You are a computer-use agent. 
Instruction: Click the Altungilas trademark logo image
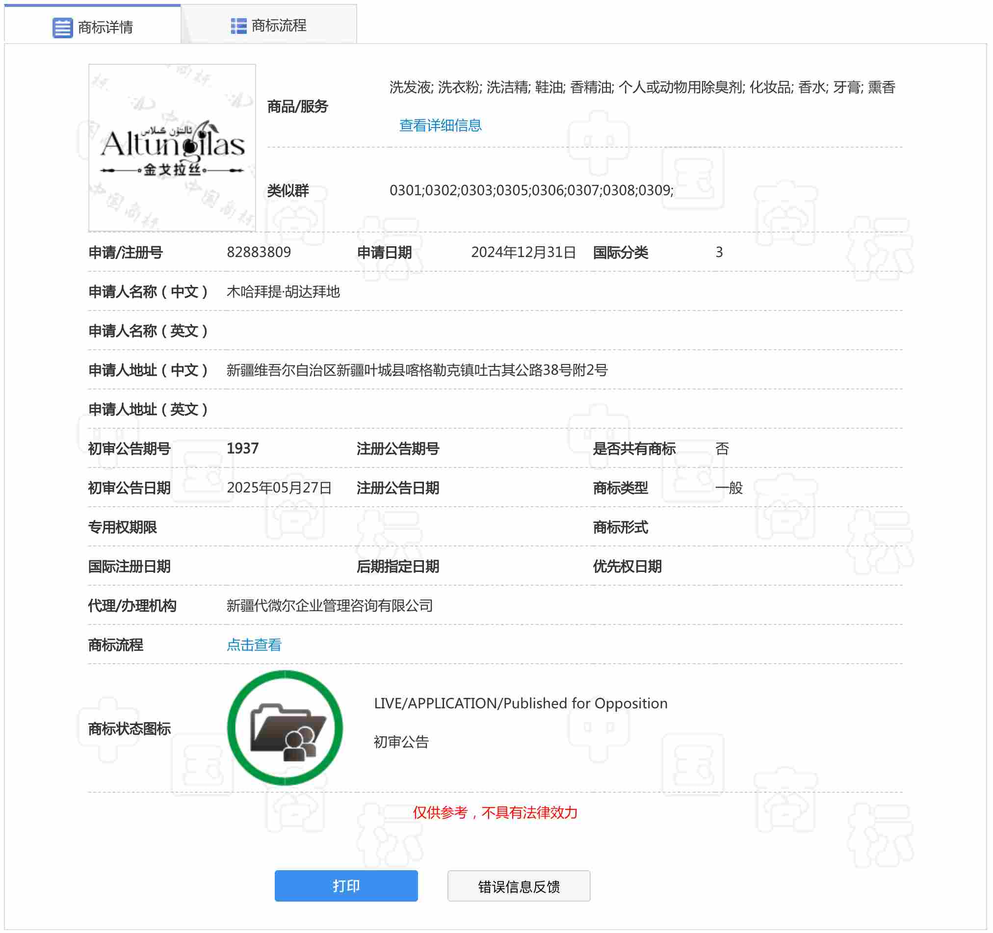(172, 148)
